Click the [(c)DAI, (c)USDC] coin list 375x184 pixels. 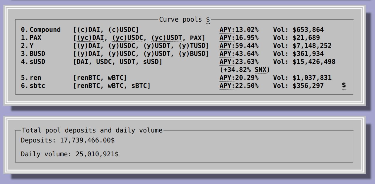tap(106, 30)
